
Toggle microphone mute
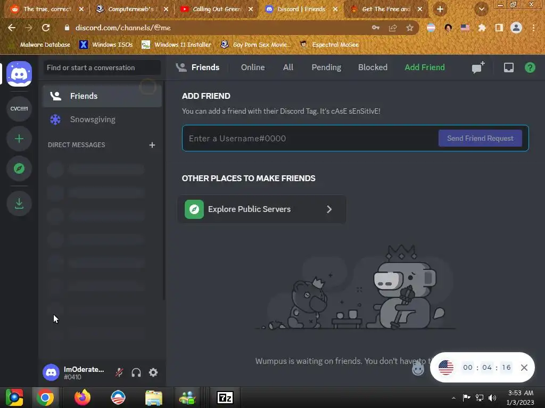[119, 372]
